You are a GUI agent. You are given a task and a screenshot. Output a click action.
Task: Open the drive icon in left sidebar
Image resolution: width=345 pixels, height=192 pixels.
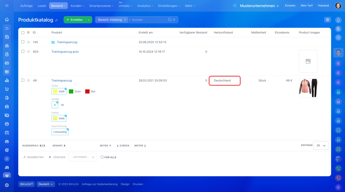[x=7, y=63]
